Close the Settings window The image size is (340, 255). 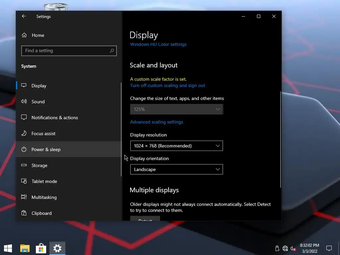pos(274,16)
